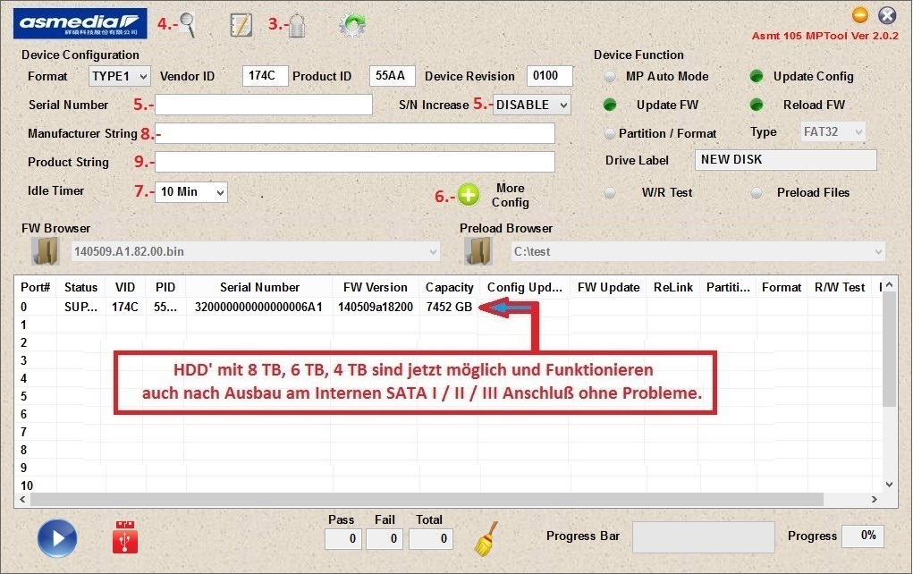Click the red USB device icon
This screenshot has width=913, height=574.
point(125,536)
